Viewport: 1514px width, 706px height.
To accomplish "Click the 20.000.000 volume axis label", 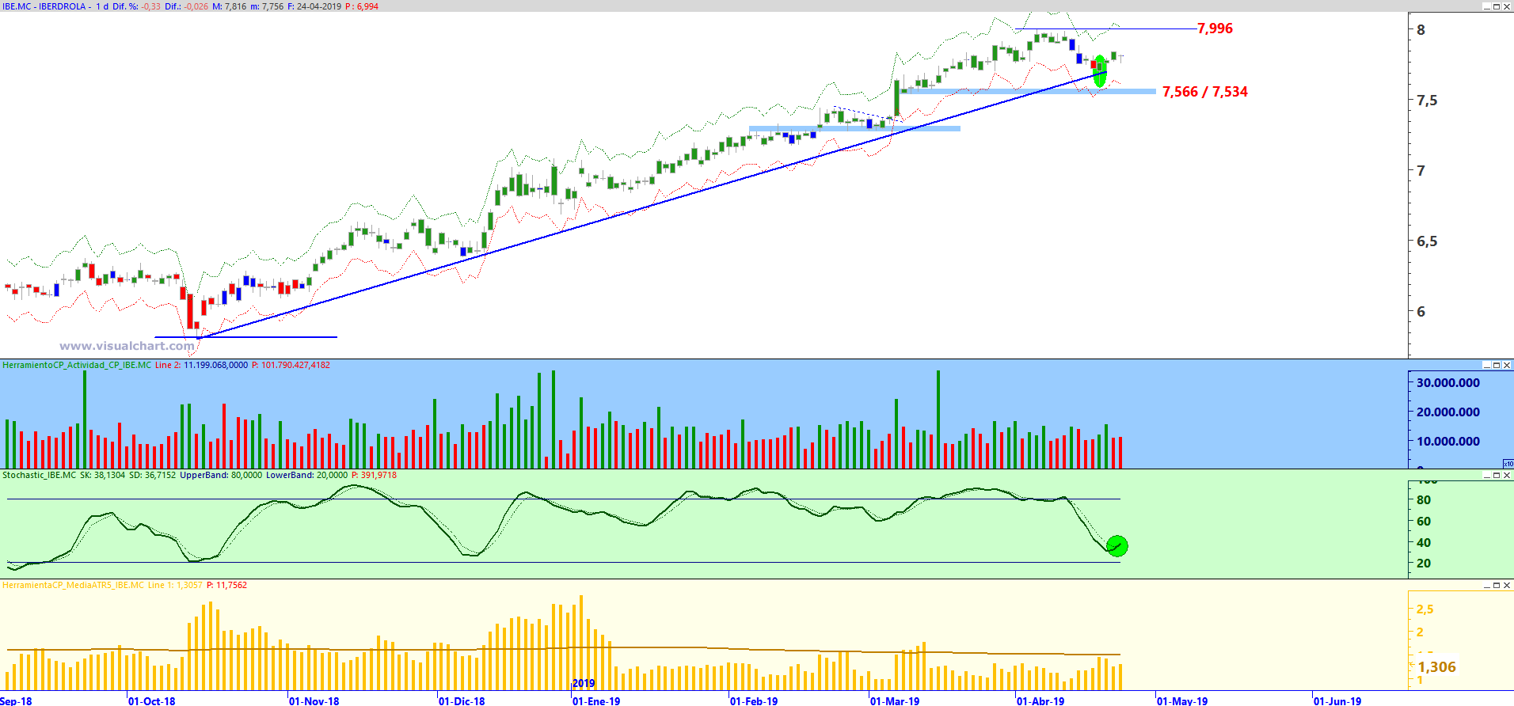I will click(1447, 412).
